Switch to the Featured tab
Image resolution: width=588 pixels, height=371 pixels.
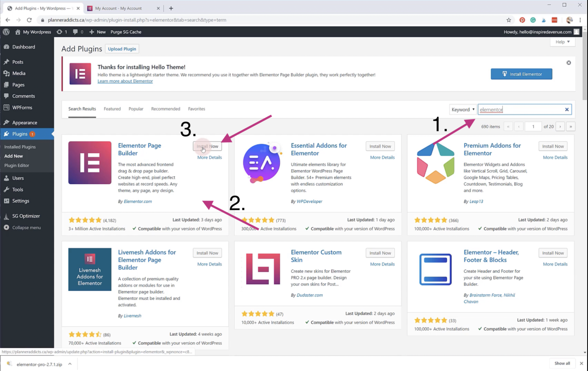coord(112,109)
